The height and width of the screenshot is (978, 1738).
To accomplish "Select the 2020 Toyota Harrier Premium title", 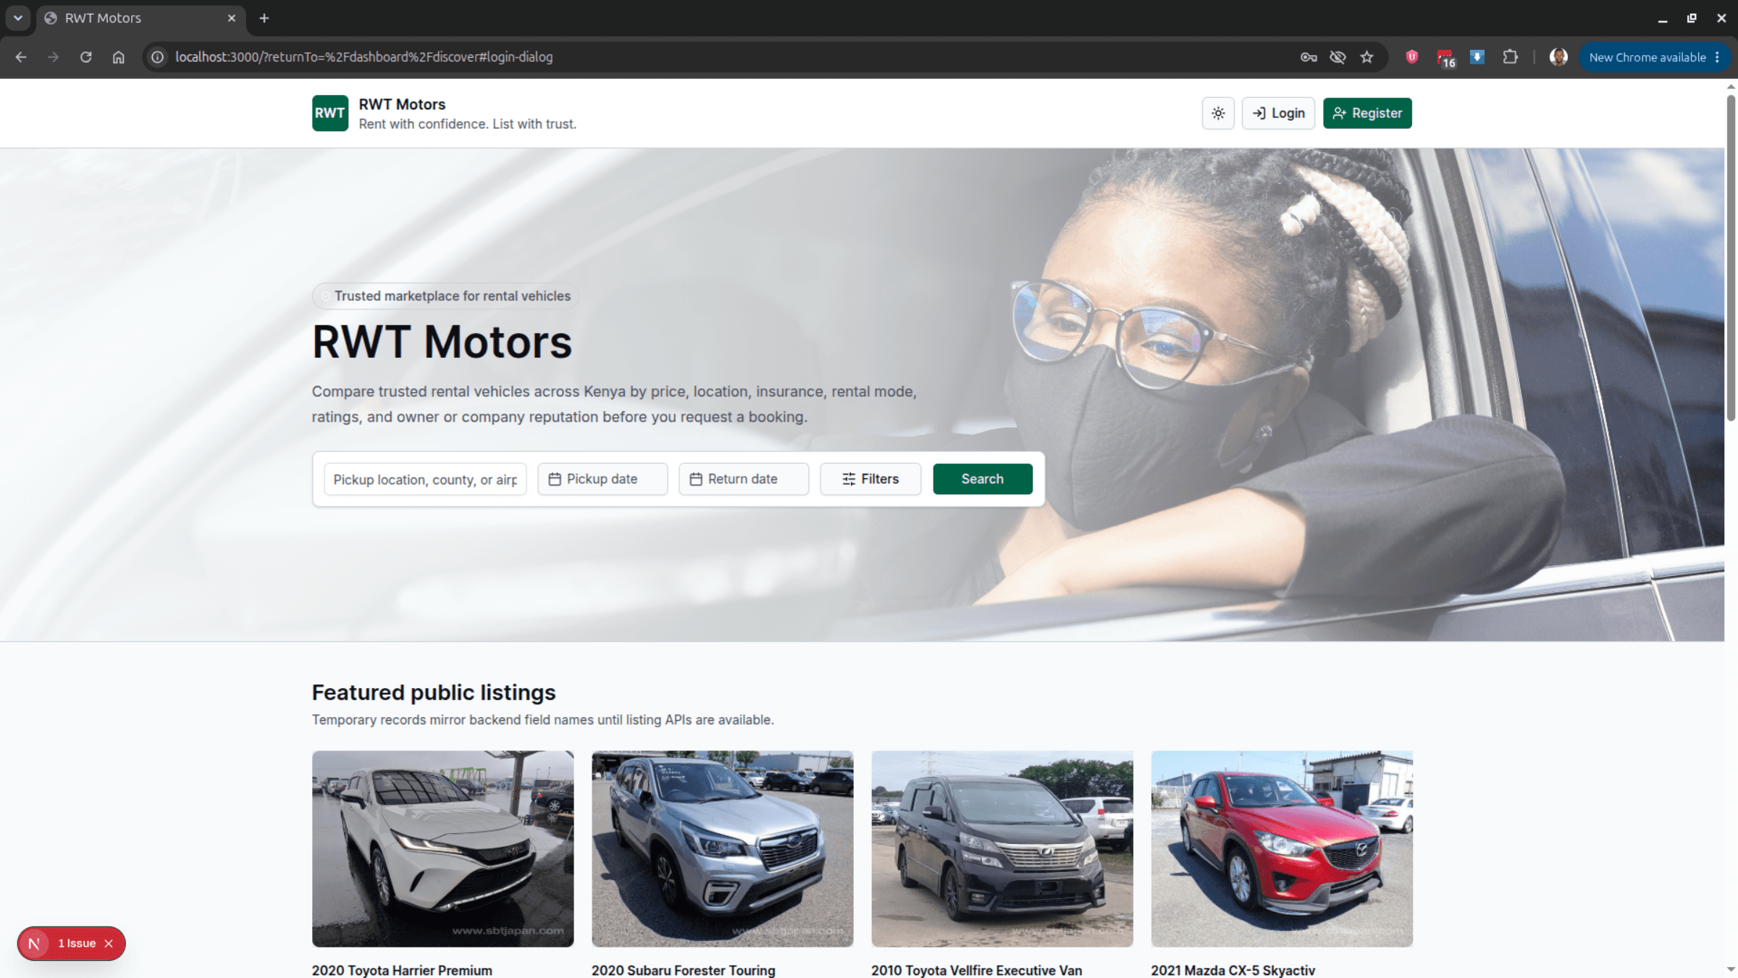I will click(x=402, y=970).
